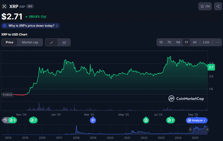Open the single news document marker near Jul '25

[x=146, y=120]
